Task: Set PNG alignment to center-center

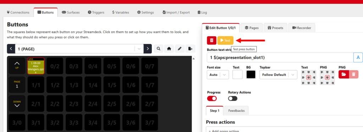Action: point(327,77)
